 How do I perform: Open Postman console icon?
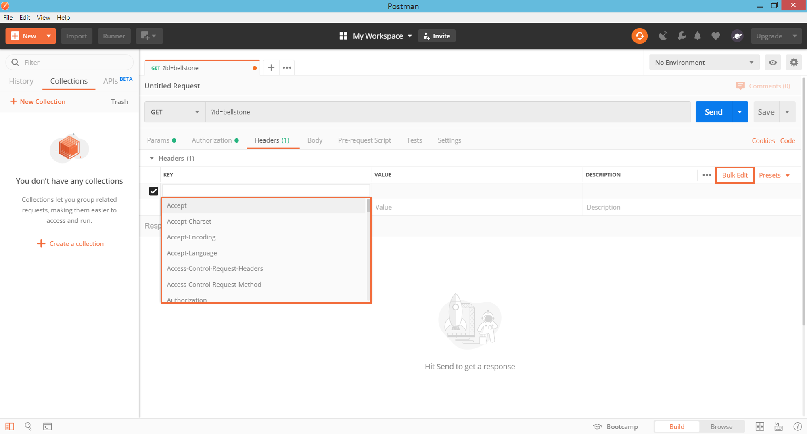pyautogui.click(x=48, y=426)
